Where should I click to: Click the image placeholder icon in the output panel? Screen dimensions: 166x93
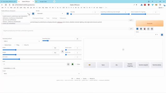click(x=123, y=49)
